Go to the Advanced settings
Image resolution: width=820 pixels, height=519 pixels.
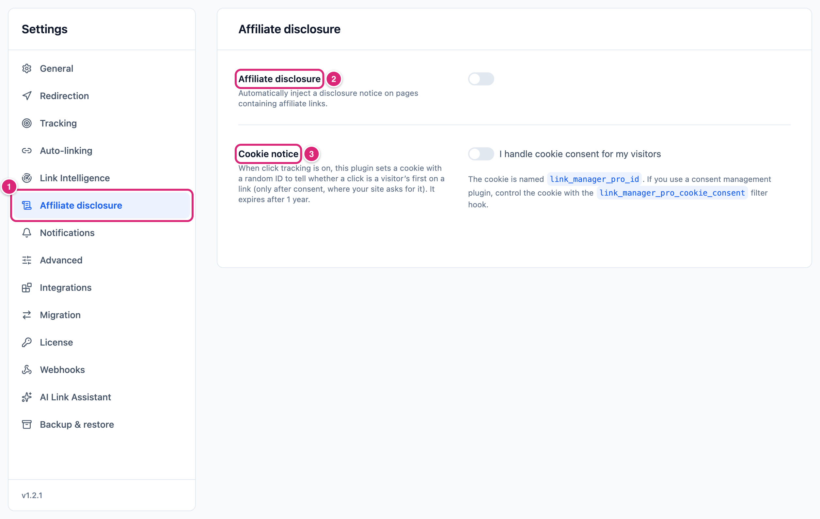(x=102, y=260)
